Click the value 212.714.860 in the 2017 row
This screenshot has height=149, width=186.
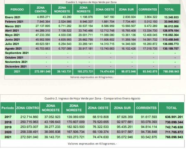[29, 117]
